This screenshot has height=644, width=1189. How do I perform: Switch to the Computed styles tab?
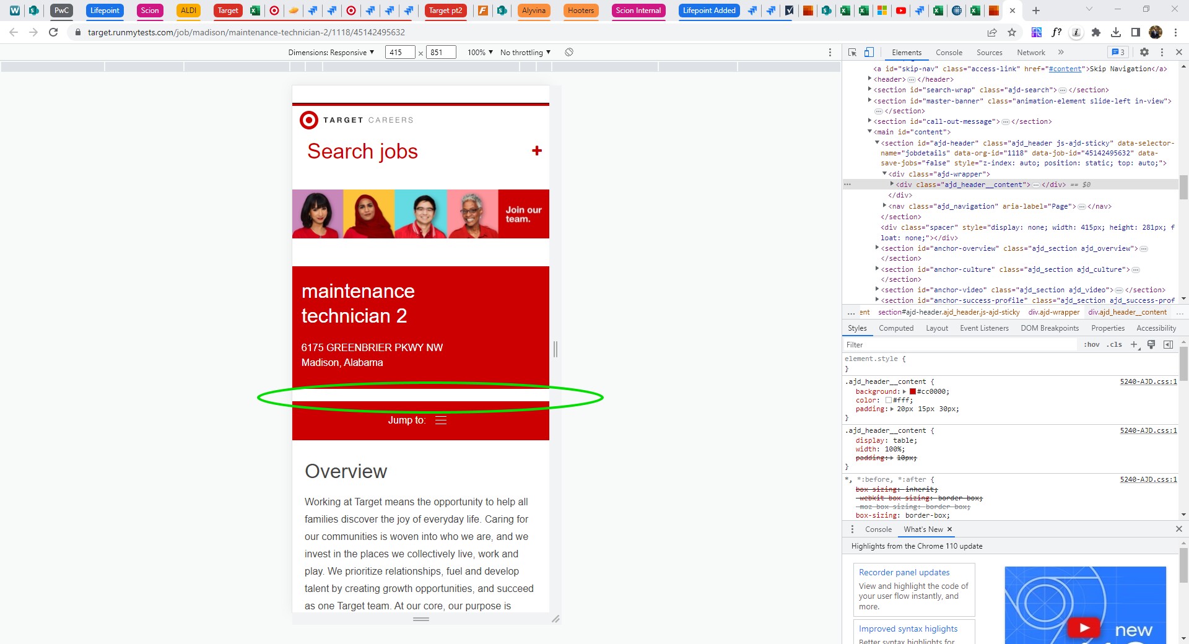[897, 328]
